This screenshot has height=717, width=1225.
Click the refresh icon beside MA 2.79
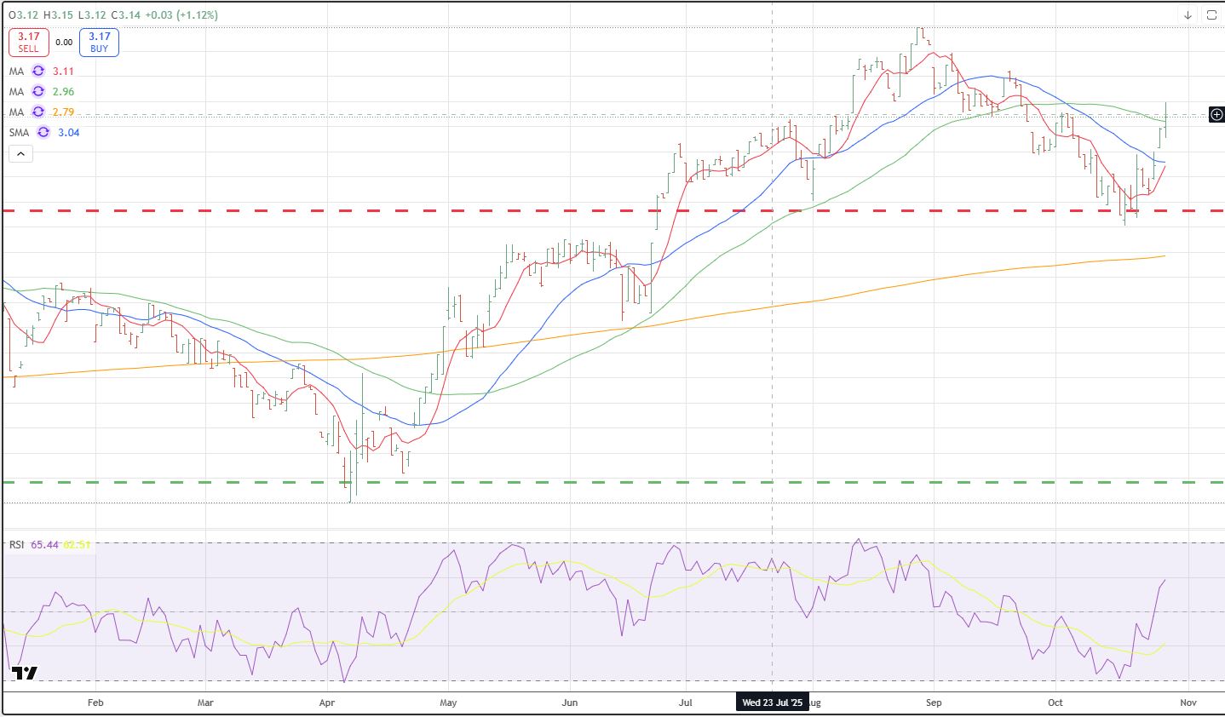pyautogui.click(x=38, y=112)
